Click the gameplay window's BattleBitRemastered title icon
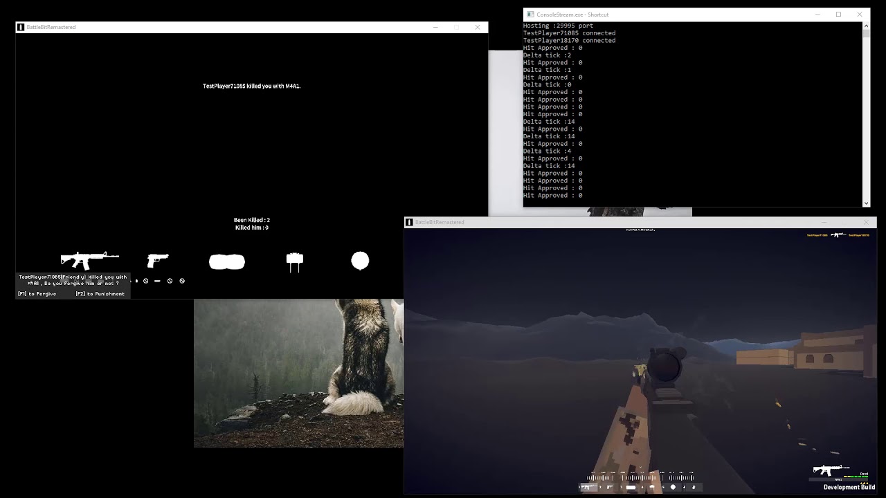The image size is (886, 498). tap(409, 222)
